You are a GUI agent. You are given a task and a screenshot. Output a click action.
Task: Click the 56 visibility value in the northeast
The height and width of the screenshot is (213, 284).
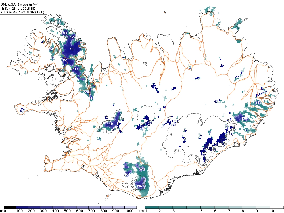tap(237, 77)
